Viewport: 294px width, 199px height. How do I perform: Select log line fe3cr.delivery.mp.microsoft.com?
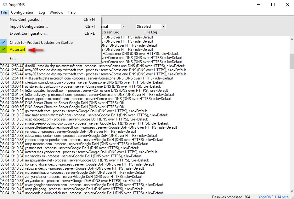87,95
